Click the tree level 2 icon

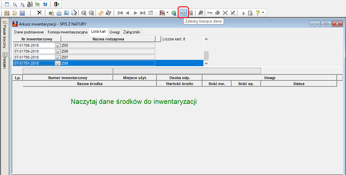[x=22, y=4]
